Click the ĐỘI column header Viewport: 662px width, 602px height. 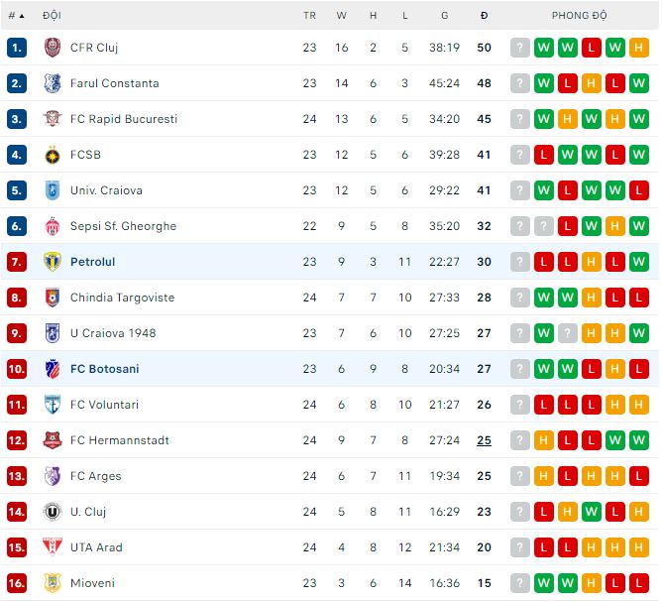pos(52,16)
